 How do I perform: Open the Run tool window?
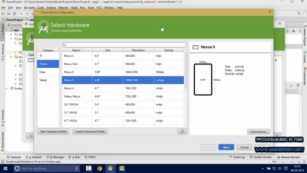(x=74, y=157)
